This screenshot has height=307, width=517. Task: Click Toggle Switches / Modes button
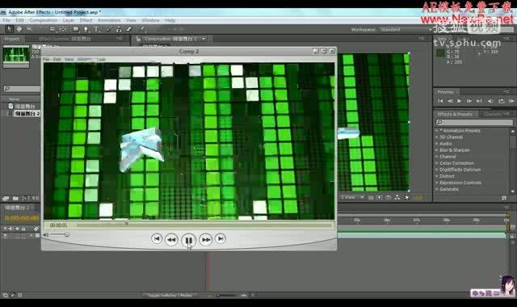(x=170, y=295)
